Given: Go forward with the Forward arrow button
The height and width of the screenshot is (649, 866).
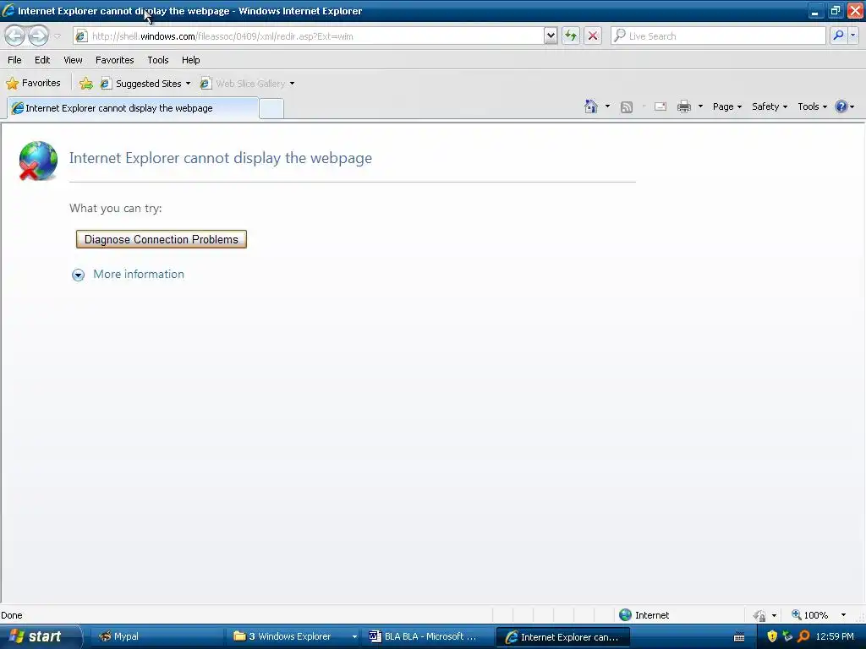Looking at the screenshot, I should coord(38,35).
